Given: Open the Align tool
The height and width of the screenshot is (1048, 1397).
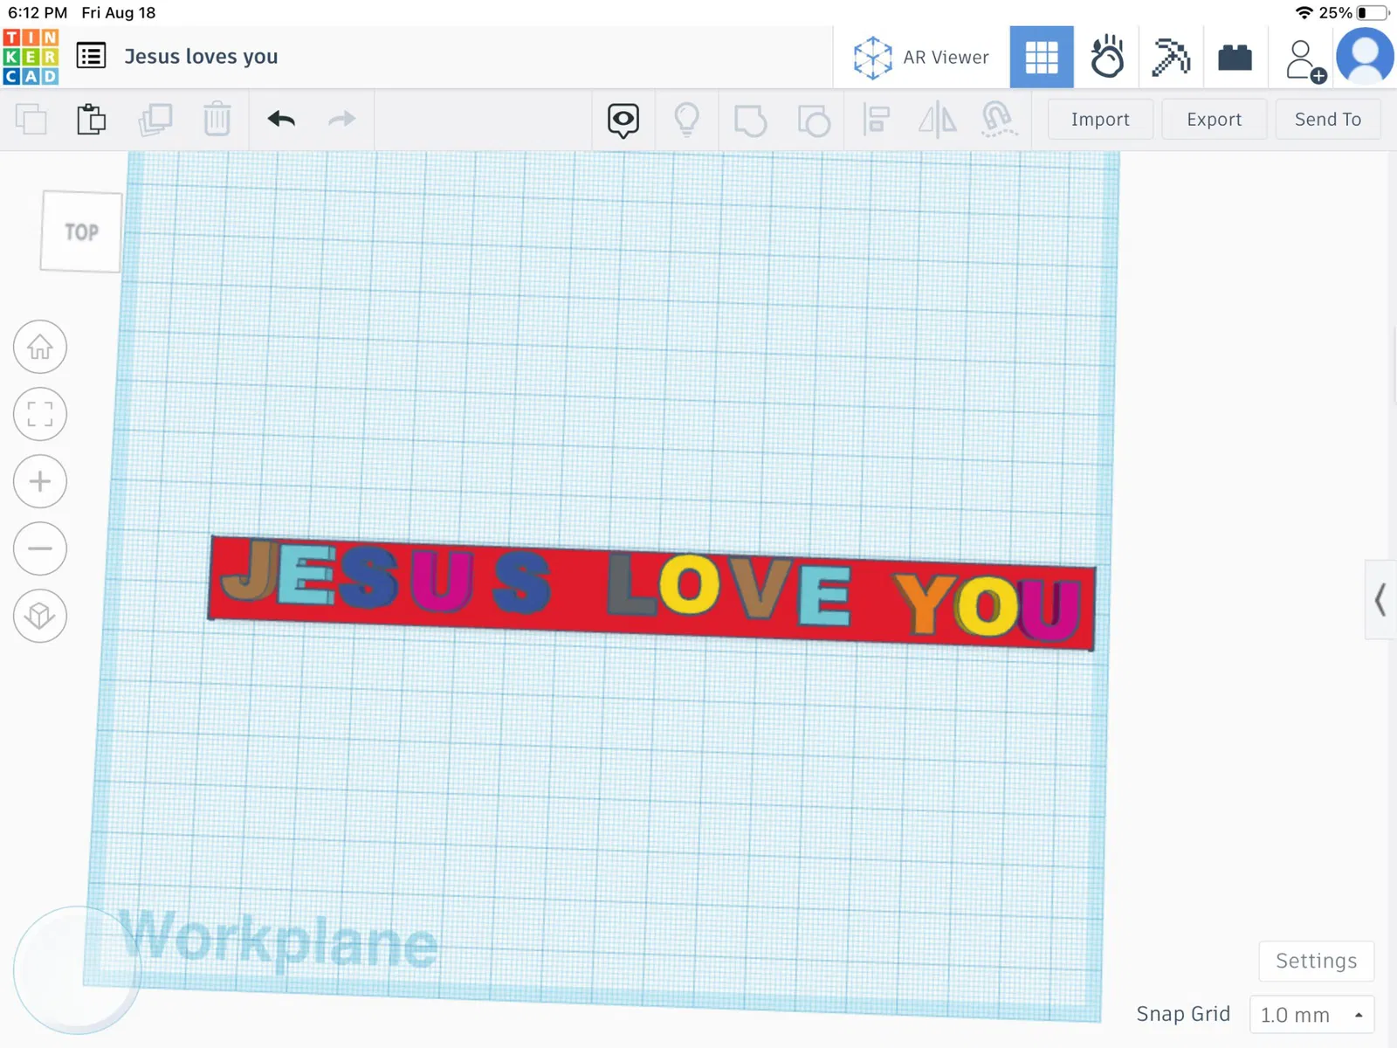Looking at the screenshot, I should [x=876, y=120].
